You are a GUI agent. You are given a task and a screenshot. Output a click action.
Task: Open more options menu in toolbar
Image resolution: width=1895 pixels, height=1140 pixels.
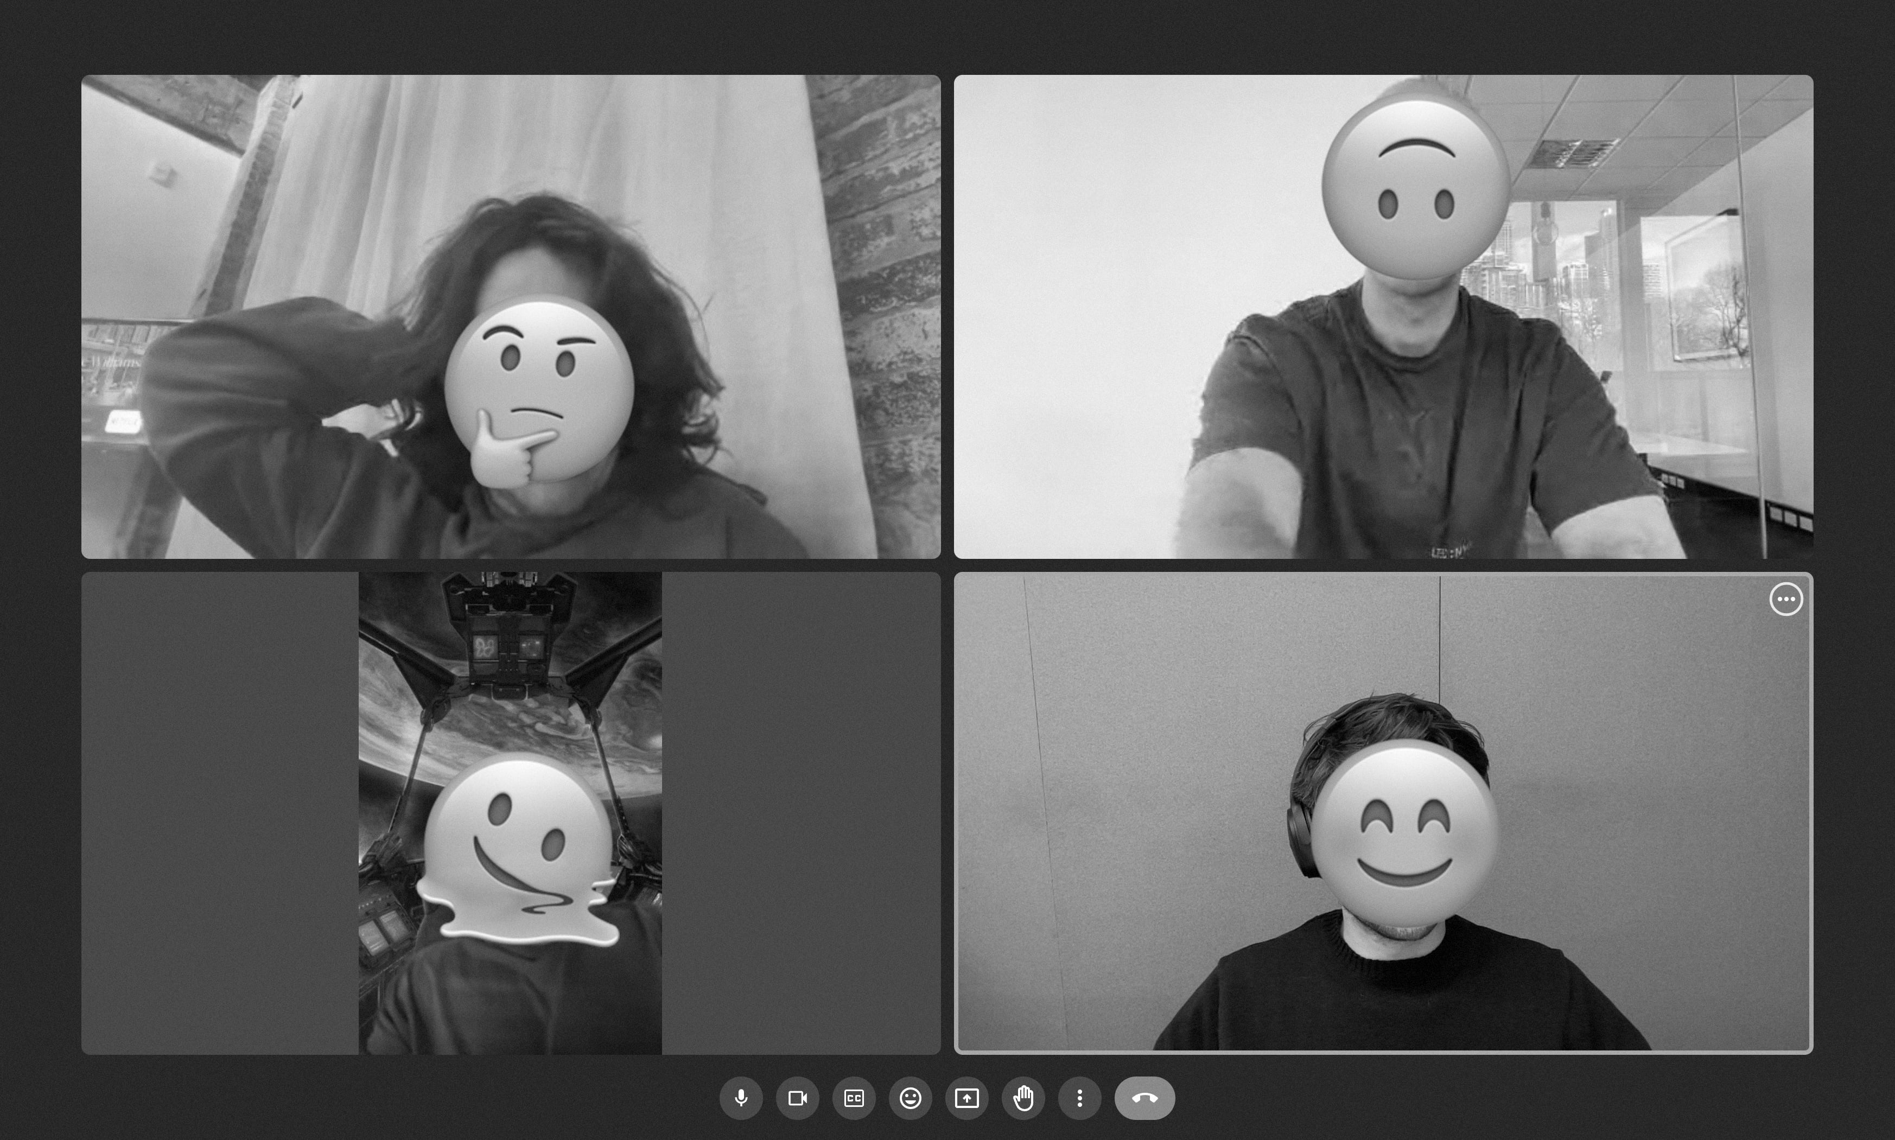[1079, 1098]
